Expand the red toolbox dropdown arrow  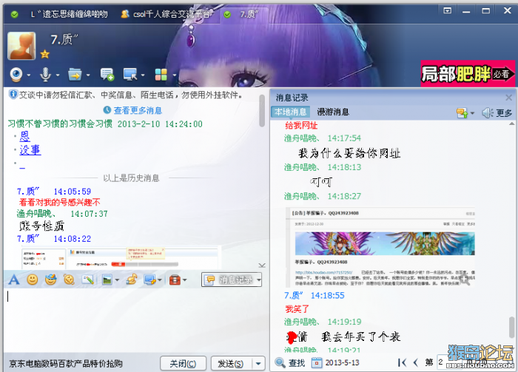185,280
